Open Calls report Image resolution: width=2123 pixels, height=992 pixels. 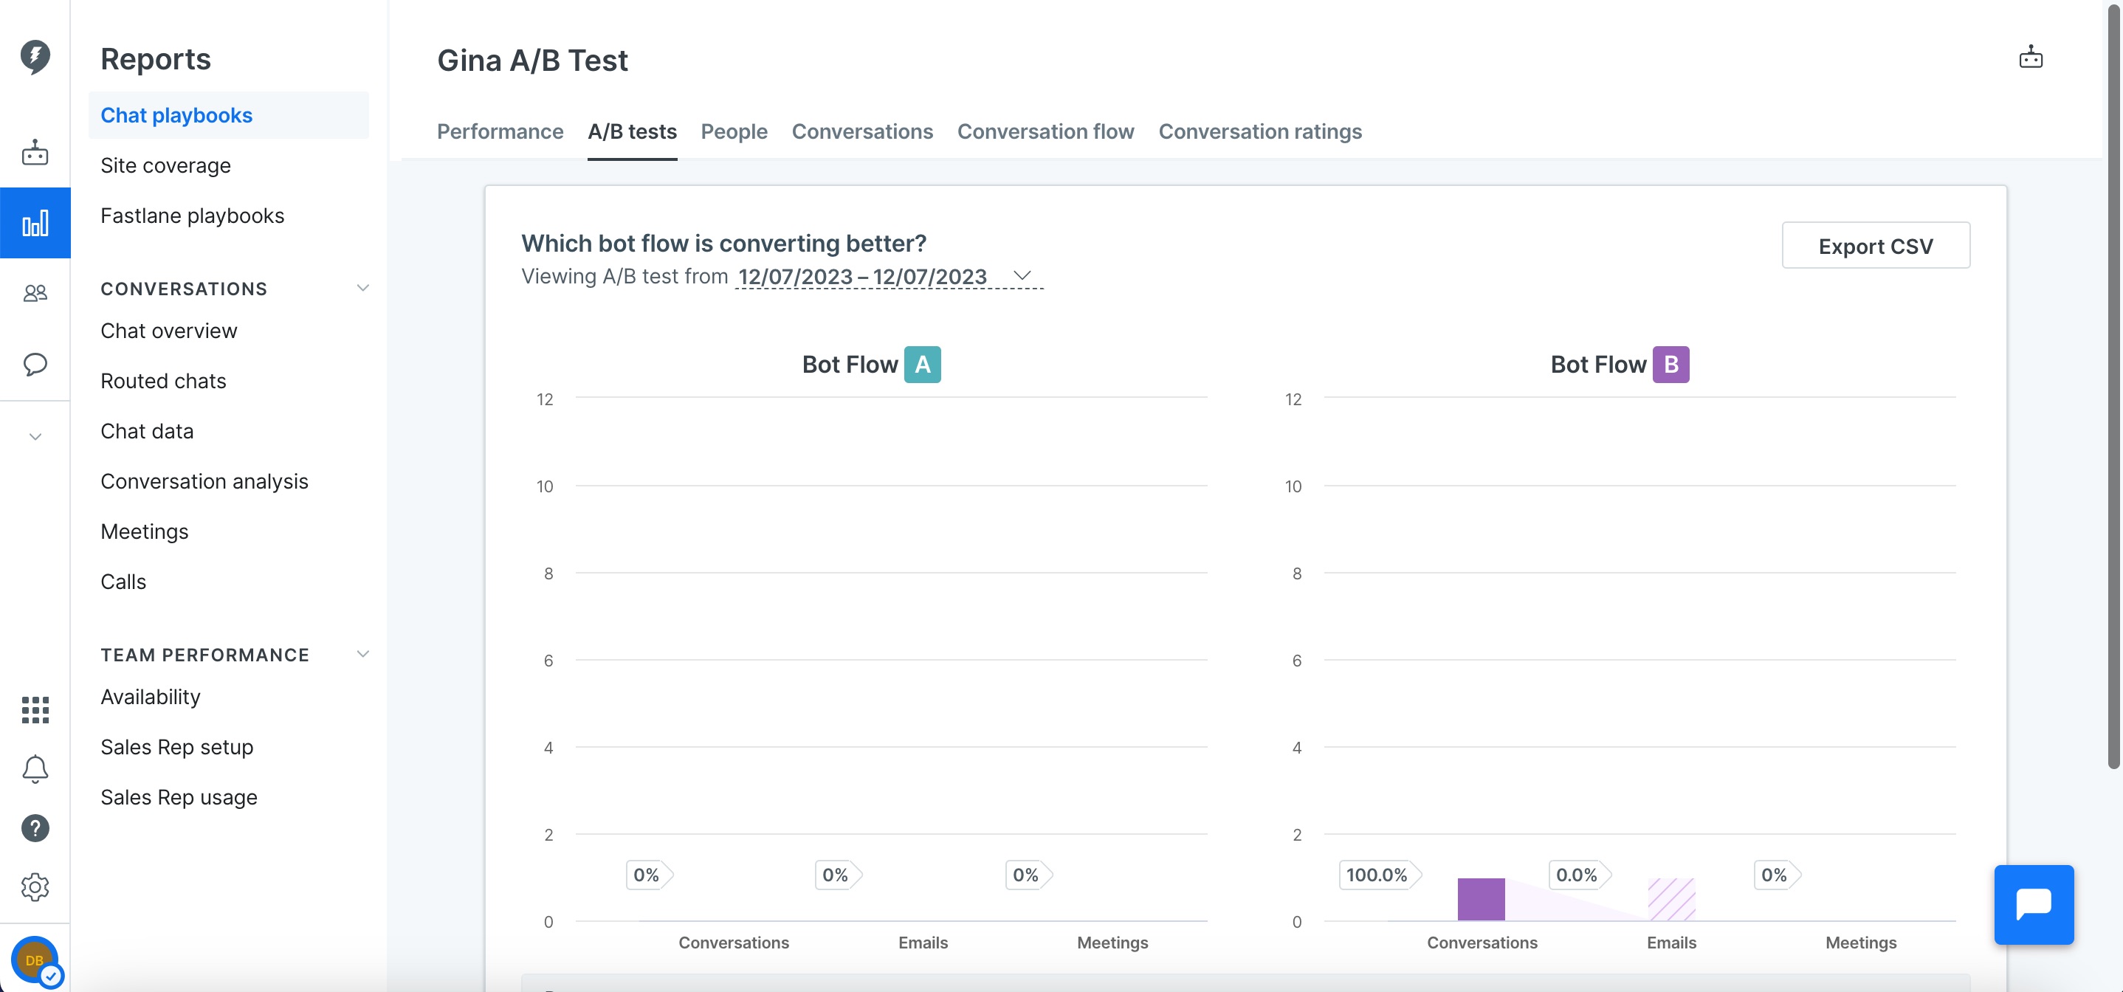(123, 582)
